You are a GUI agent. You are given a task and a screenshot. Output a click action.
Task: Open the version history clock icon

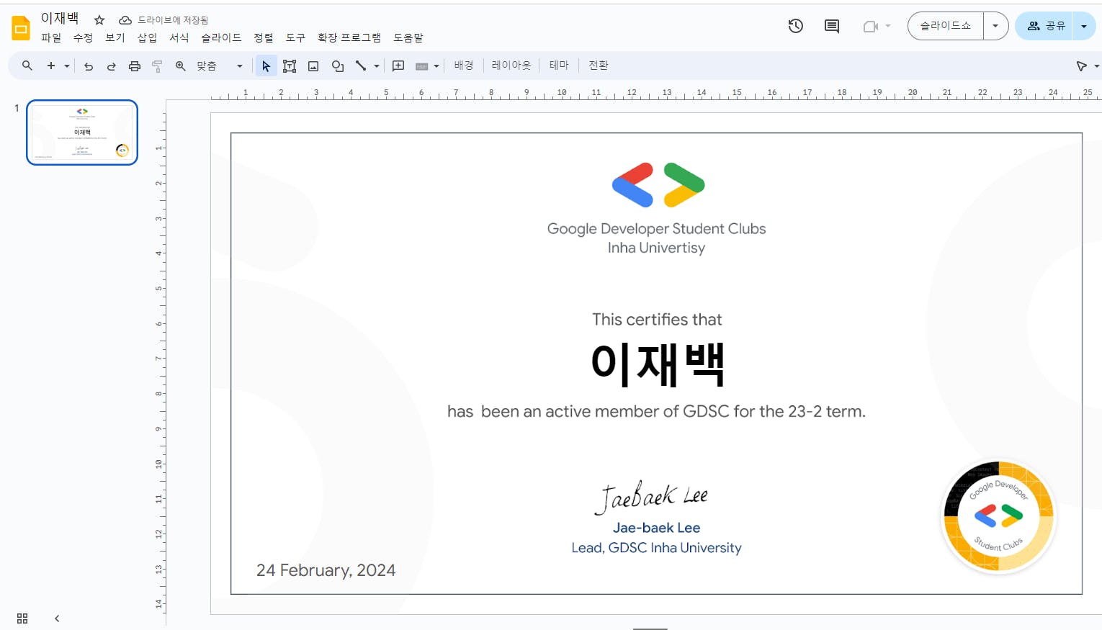point(796,26)
